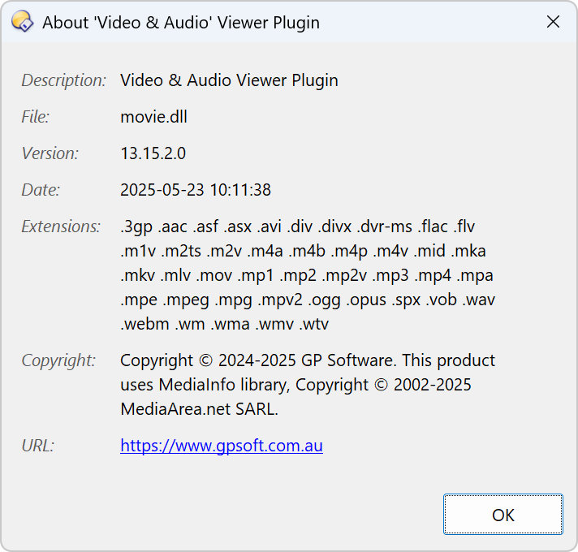Click the .webm extension entry
This screenshot has width=578, height=552.
[x=144, y=324]
